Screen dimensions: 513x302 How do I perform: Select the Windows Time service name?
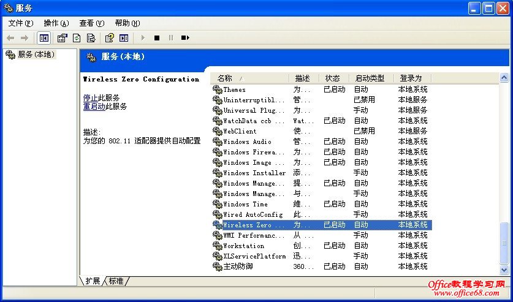point(245,204)
